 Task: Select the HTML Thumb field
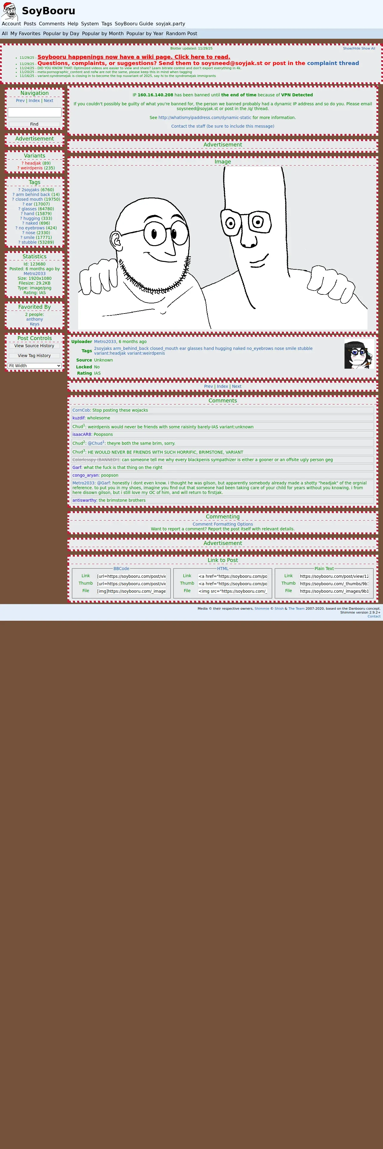point(233,584)
